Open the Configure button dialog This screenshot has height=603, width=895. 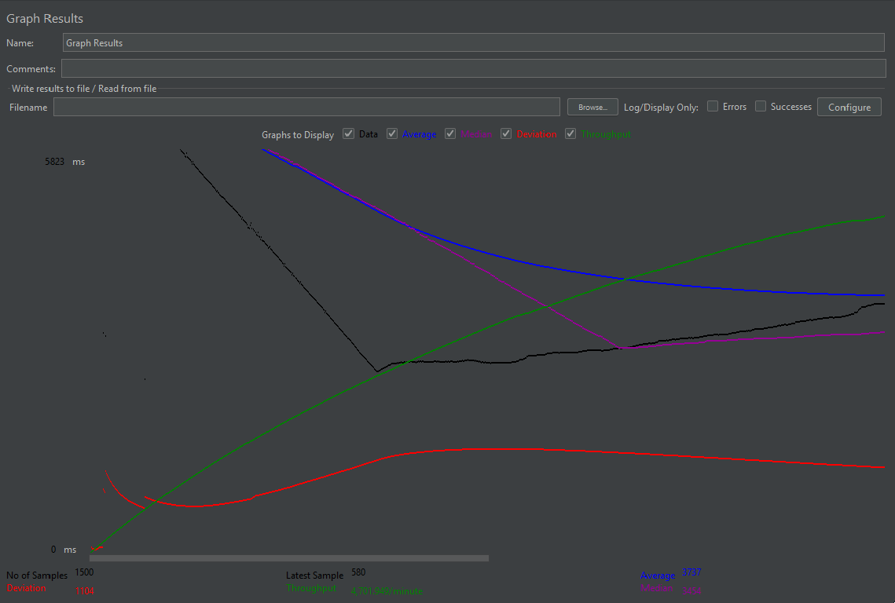click(x=849, y=107)
